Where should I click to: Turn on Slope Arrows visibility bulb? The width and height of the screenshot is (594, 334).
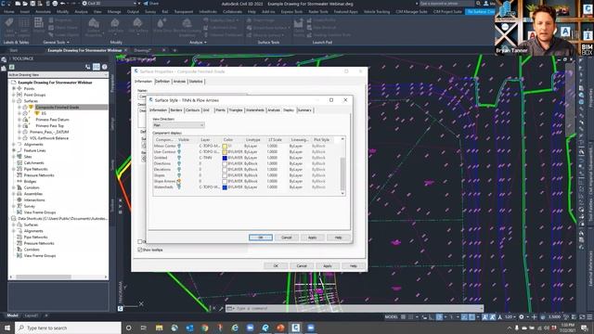pyautogui.click(x=179, y=181)
